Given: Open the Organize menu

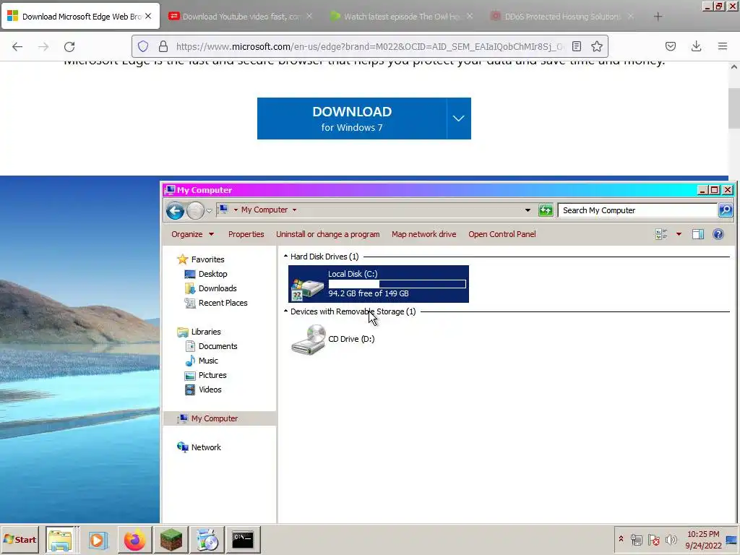Looking at the screenshot, I should (x=192, y=234).
